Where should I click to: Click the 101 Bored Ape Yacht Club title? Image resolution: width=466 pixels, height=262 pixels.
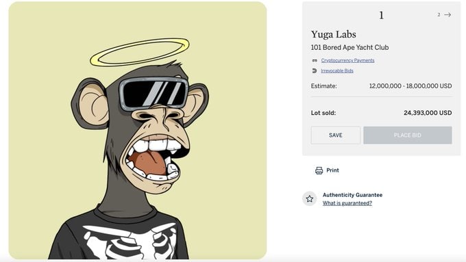pos(349,47)
